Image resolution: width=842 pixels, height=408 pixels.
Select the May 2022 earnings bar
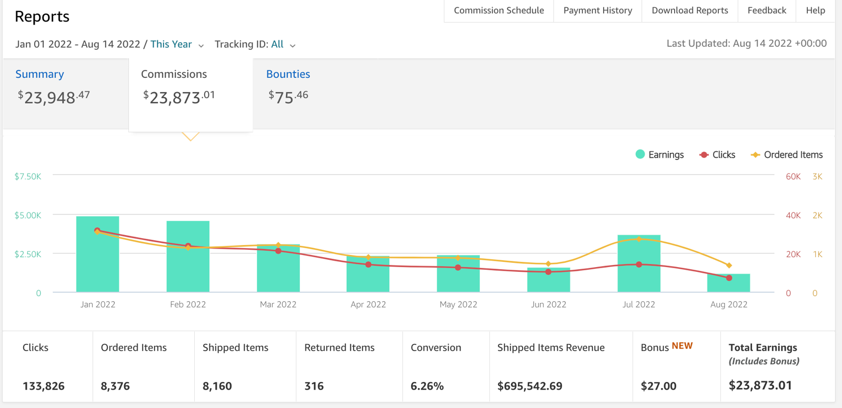point(458,273)
